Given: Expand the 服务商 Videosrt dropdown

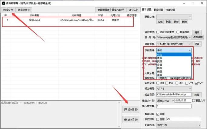Looking at the screenshot, I should tap(174, 38).
